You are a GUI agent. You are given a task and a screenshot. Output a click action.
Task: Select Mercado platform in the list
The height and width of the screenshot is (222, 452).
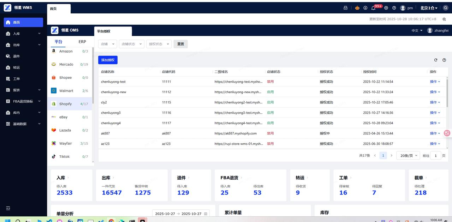(70, 64)
